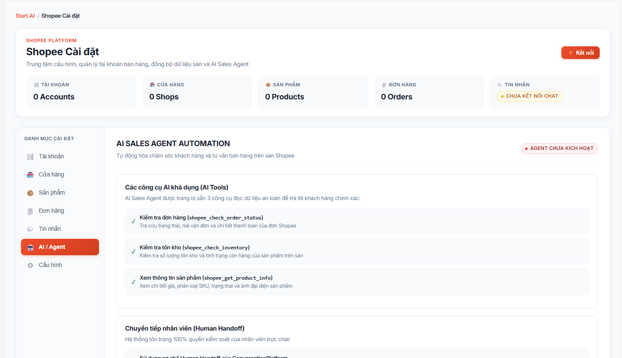Click the speech bubble icon in TIN NHẮN card
This screenshot has width=622, height=358.
pyautogui.click(x=500, y=85)
